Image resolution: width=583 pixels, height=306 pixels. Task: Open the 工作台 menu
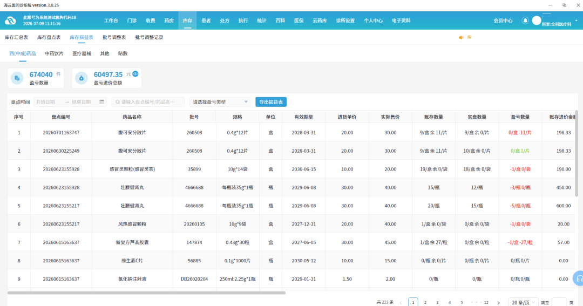pos(111,21)
